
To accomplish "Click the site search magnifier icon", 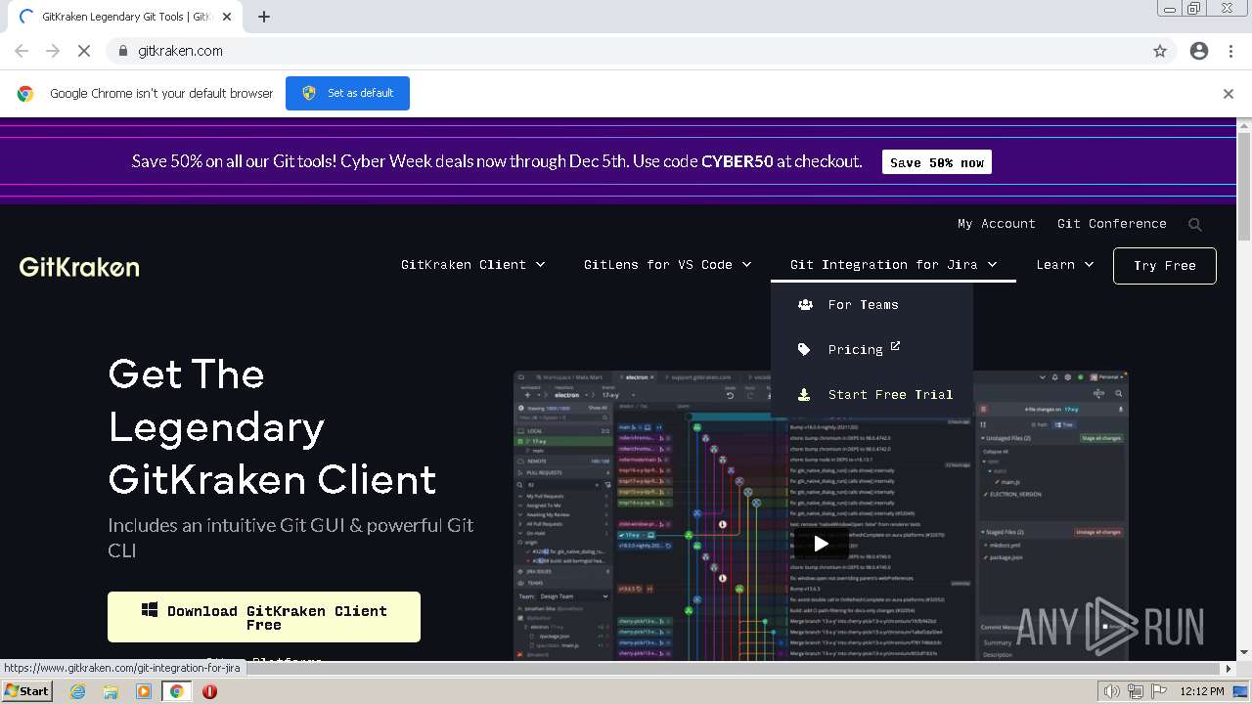I will 1195,225.
